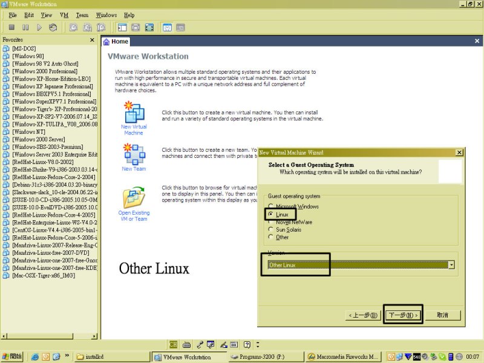Click the New Virtual Machine link text
484x363 pixels.
134,130
